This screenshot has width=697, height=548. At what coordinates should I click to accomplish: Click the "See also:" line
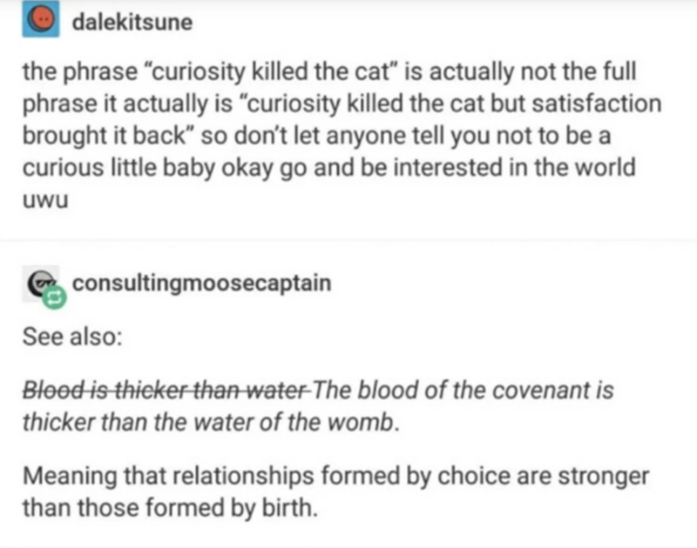pyautogui.click(x=71, y=337)
